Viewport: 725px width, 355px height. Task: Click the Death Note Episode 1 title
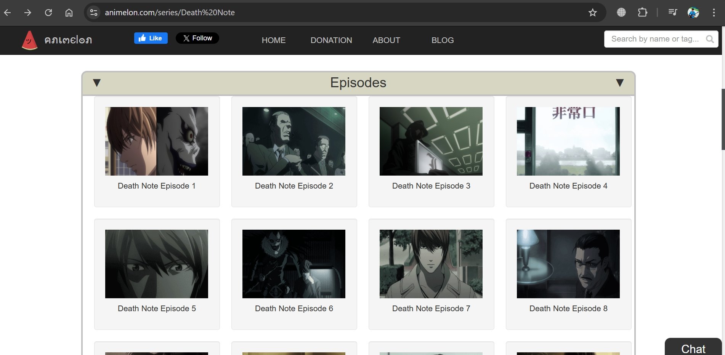point(157,186)
